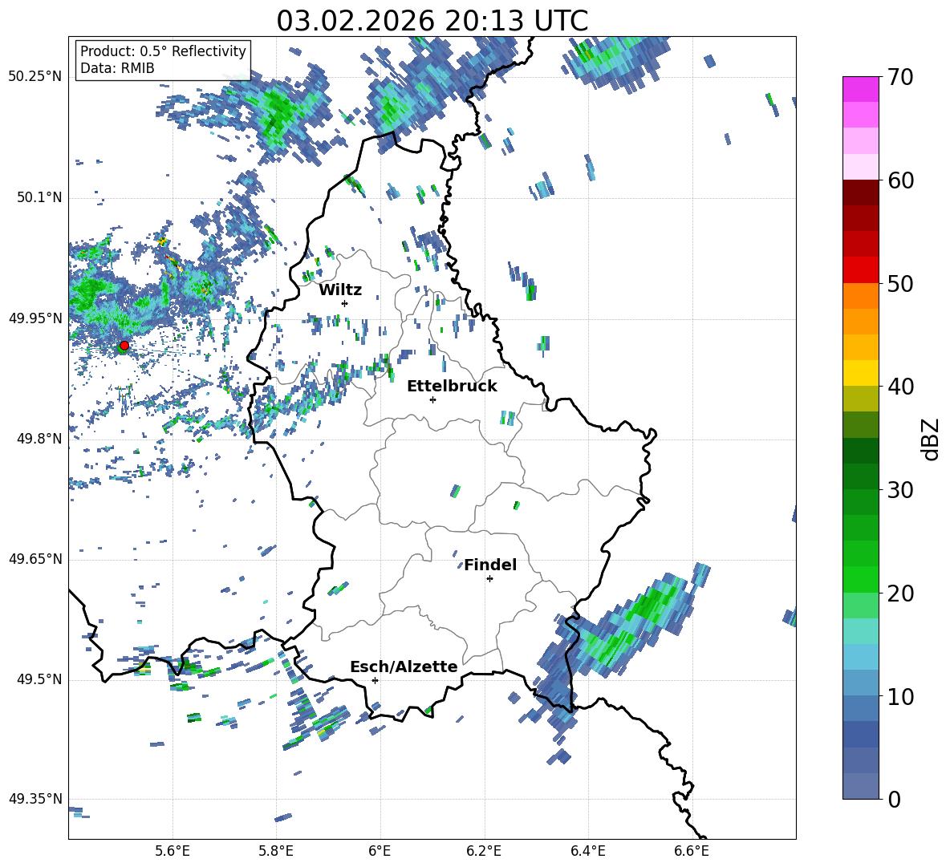Click the latitude label 49.95°N
950x867 pixels.
click(35, 318)
